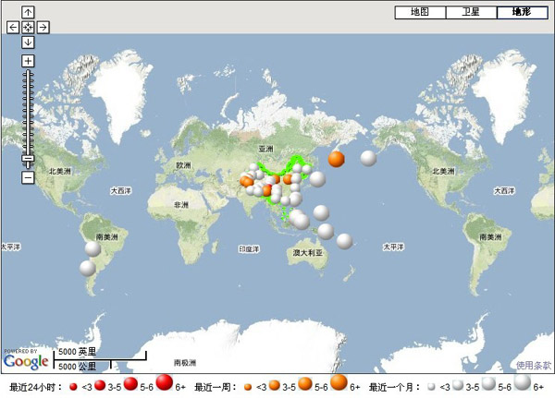Click the white marker northeast of Australia near Solomon Islands

point(344,241)
